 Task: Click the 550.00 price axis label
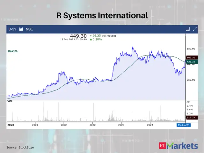coord(191,49)
